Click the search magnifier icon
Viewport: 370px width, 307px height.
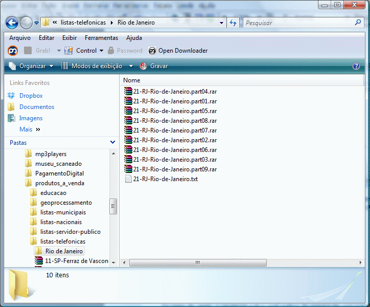tap(358, 23)
